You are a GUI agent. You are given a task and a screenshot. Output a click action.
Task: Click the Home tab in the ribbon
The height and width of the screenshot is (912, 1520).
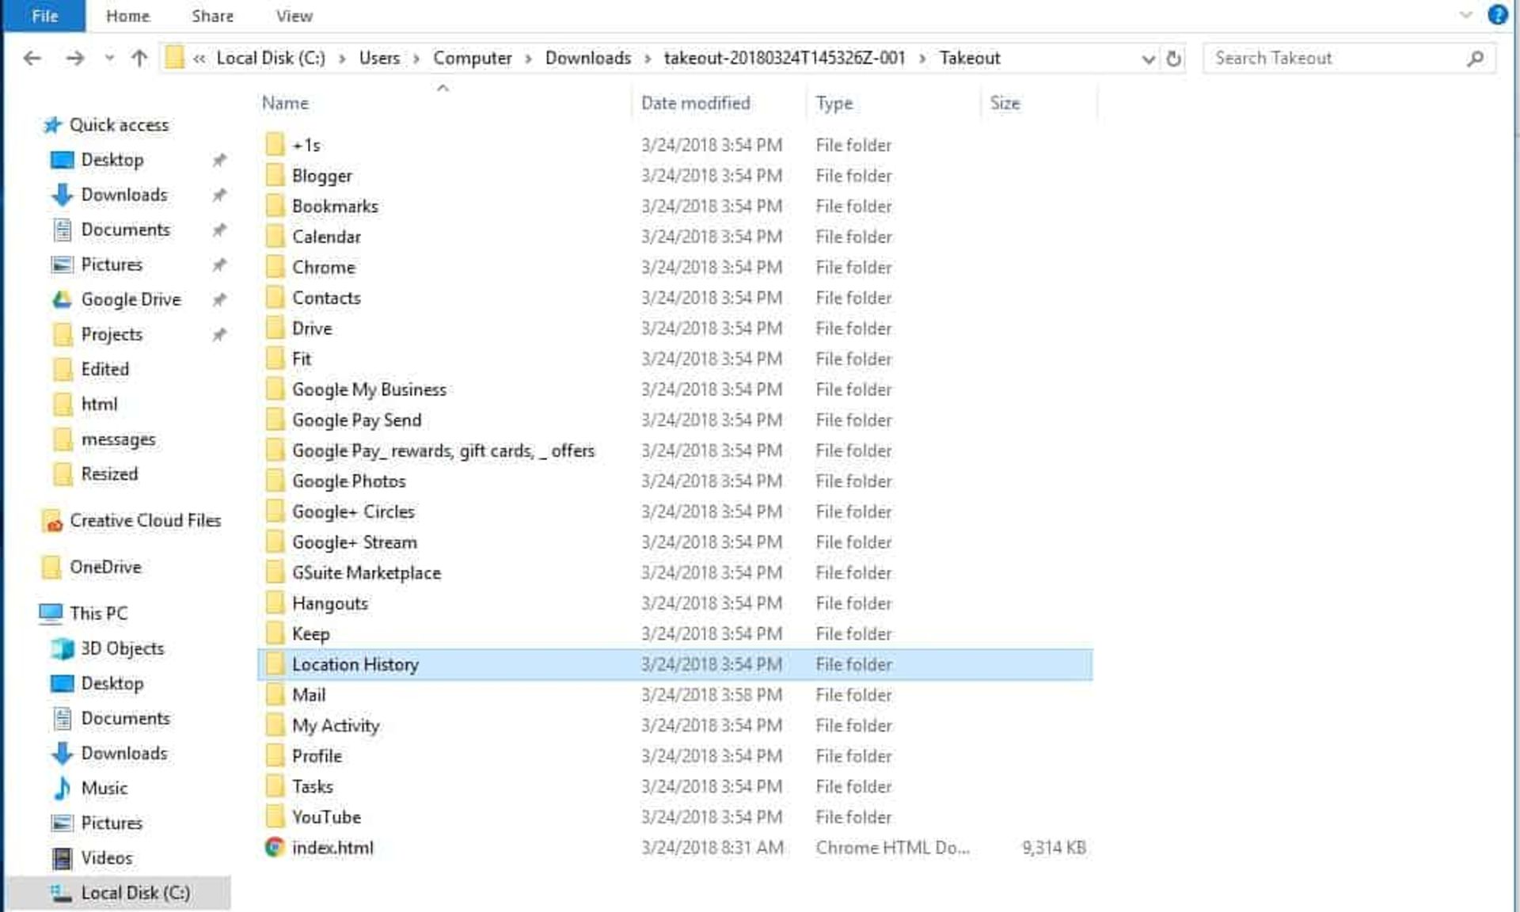click(x=128, y=17)
